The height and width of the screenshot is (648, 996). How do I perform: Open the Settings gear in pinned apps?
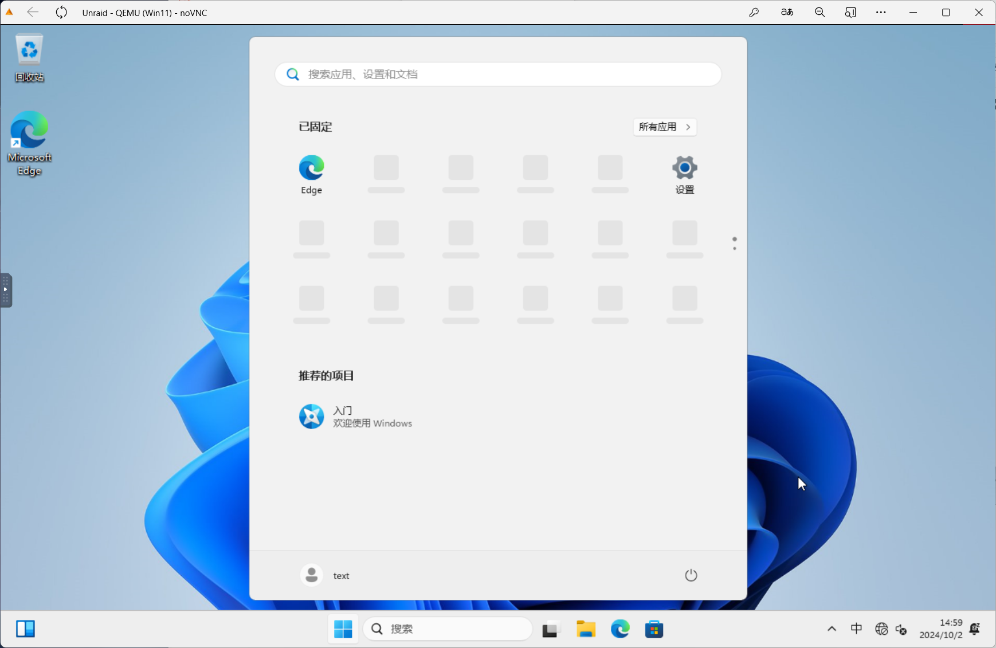[x=684, y=174]
